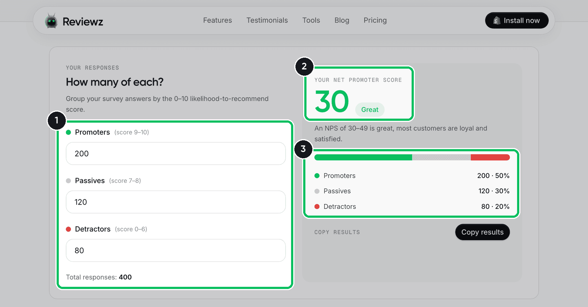Click the "(score 7–8)" hint text
Viewport: 588px width, 307px height.
click(125, 181)
